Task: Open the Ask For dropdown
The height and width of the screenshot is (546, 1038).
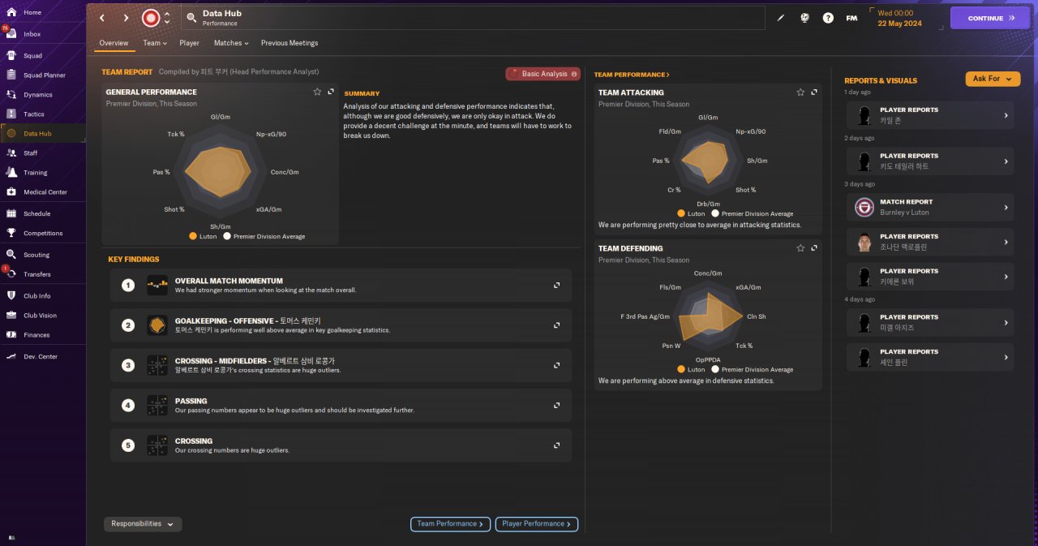Action: click(993, 79)
